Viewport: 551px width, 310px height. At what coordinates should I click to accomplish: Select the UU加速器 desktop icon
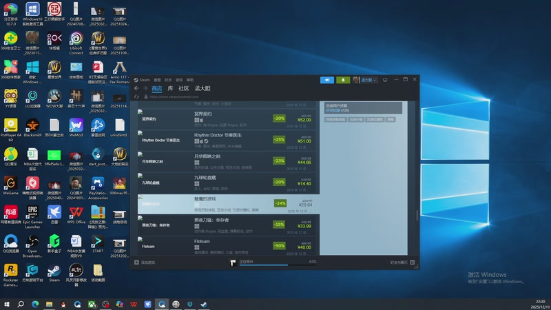tap(32, 99)
